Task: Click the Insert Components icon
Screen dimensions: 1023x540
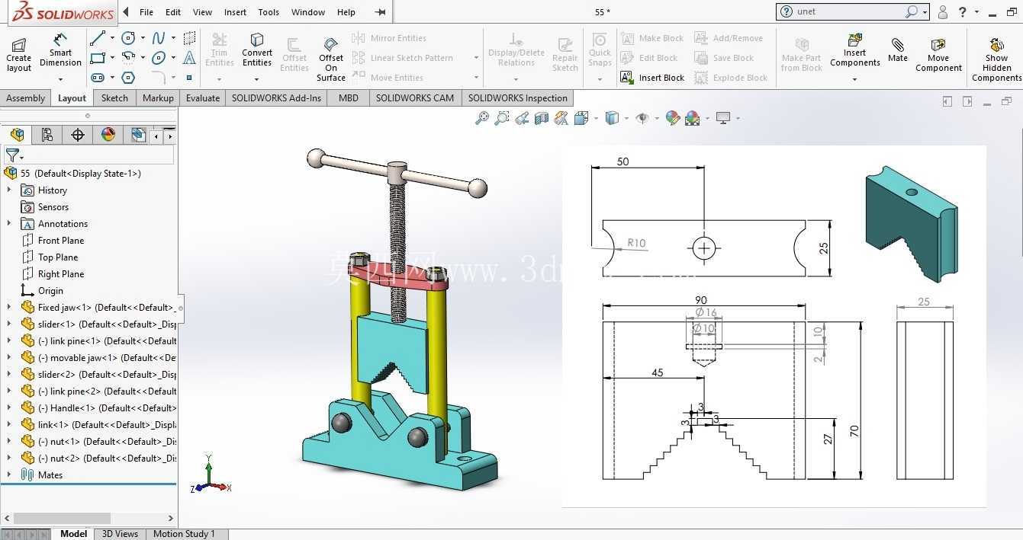Action: (x=854, y=50)
